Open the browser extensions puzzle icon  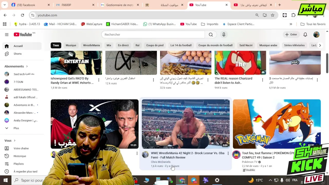tap(293, 15)
